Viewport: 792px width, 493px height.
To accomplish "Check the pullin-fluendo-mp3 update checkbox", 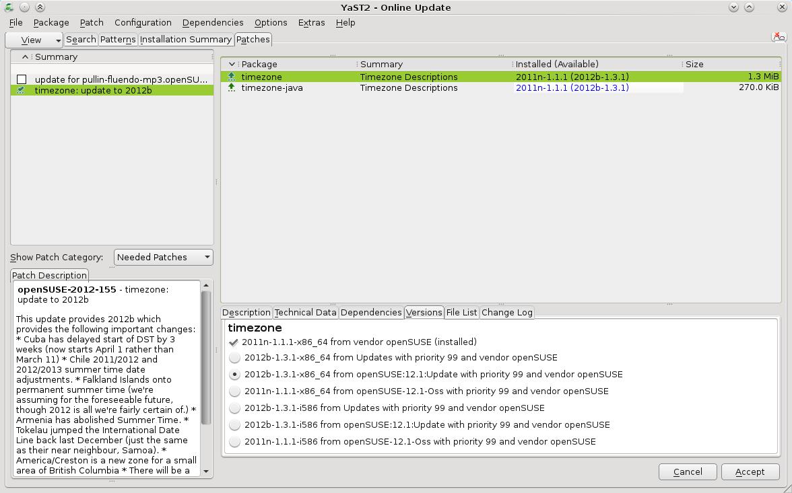I will pos(22,79).
